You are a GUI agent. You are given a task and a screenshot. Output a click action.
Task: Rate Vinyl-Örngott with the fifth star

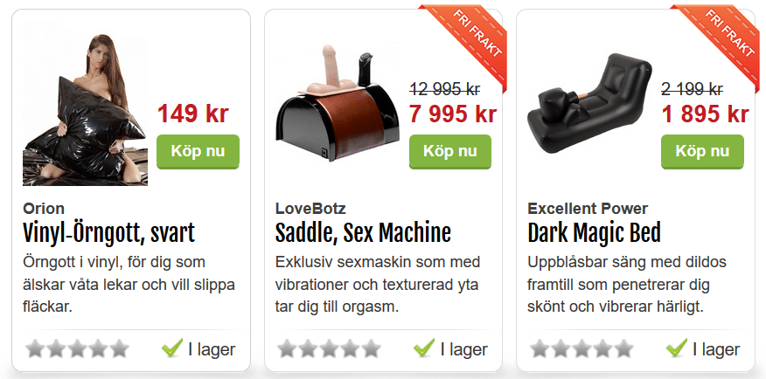pyautogui.click(x=119, y=348)
